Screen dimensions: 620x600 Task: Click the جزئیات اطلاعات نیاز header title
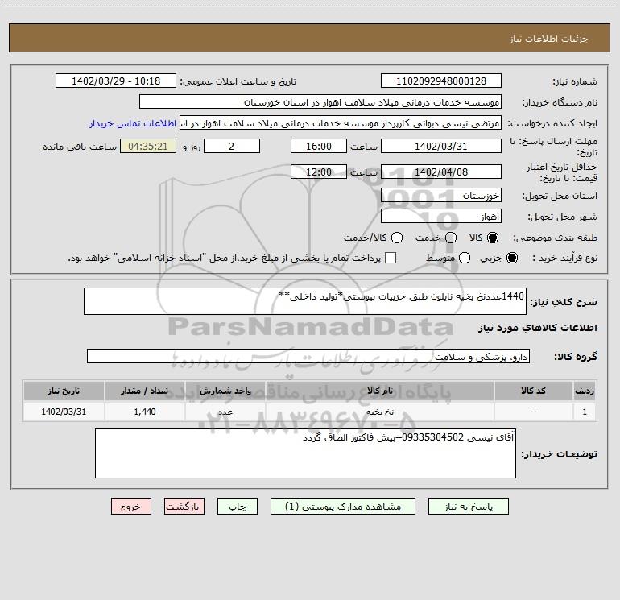click(x=548, y=39)
